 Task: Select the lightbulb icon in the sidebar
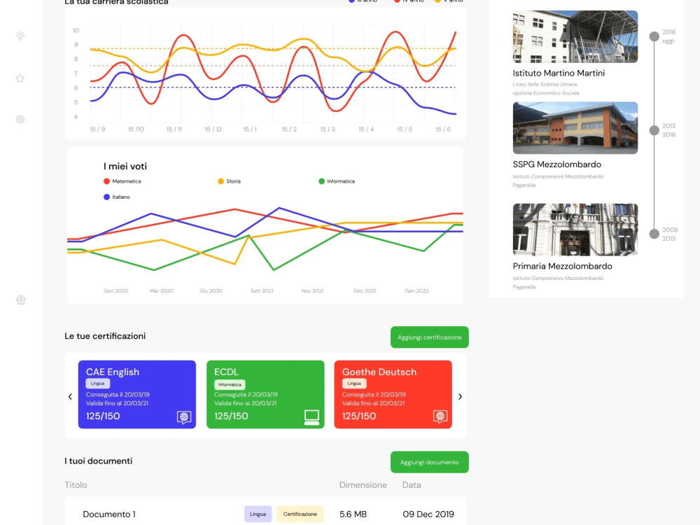(20, 36)
